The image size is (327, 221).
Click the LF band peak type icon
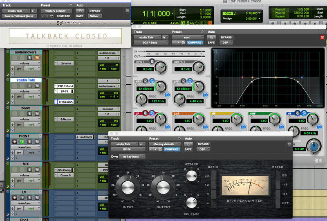(x=146, y=113)
